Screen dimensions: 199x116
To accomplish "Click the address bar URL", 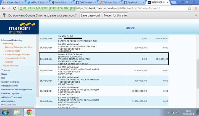I will (x=118, y=8).
